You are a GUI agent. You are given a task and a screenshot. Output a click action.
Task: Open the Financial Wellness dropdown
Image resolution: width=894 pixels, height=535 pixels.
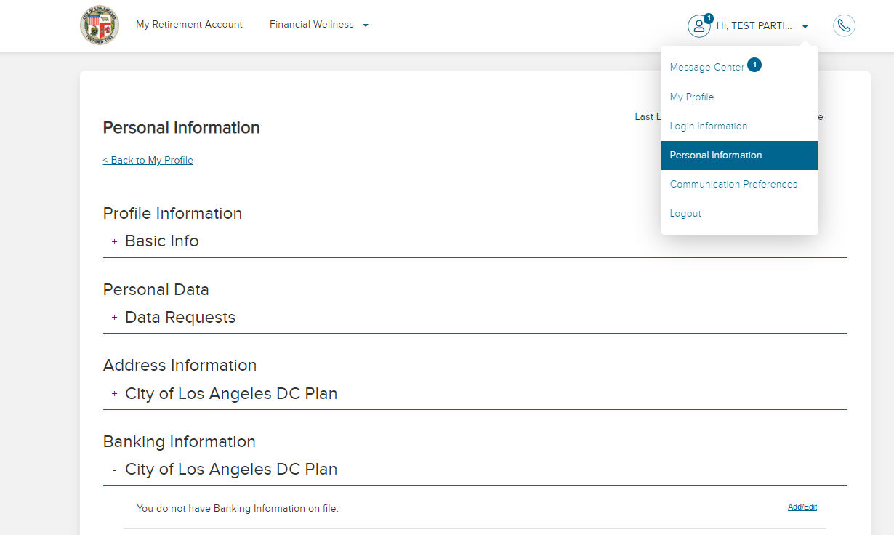click(x=319, y=25)
